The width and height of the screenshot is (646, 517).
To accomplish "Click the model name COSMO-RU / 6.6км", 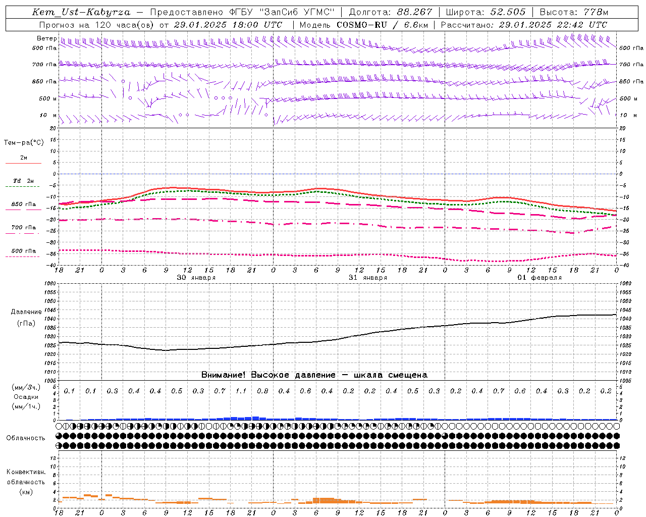I will [x=382, y=25].
